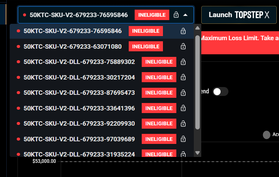Click the Maximum Loss Limit red alert banner
Screen dimensions: 279x177
240,43
